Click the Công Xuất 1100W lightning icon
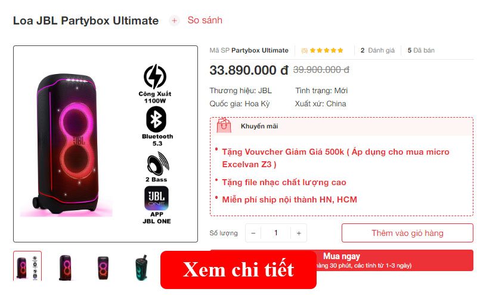 coord(155,76)
